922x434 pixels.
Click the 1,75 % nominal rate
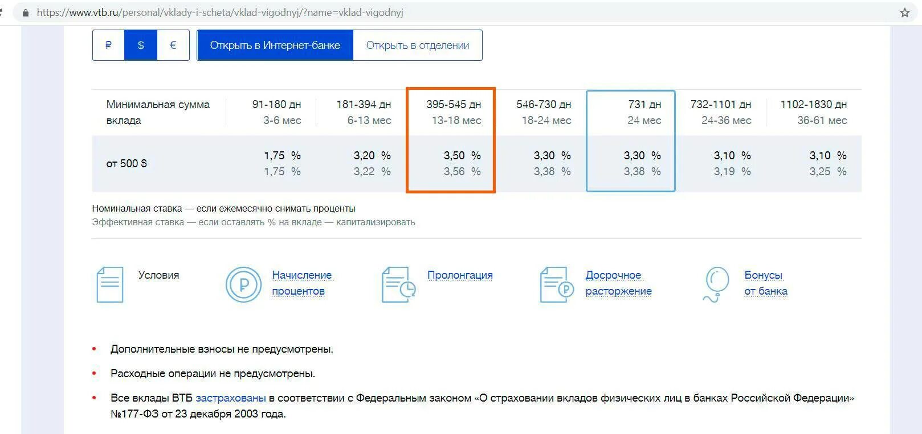(x=282, y=155)
